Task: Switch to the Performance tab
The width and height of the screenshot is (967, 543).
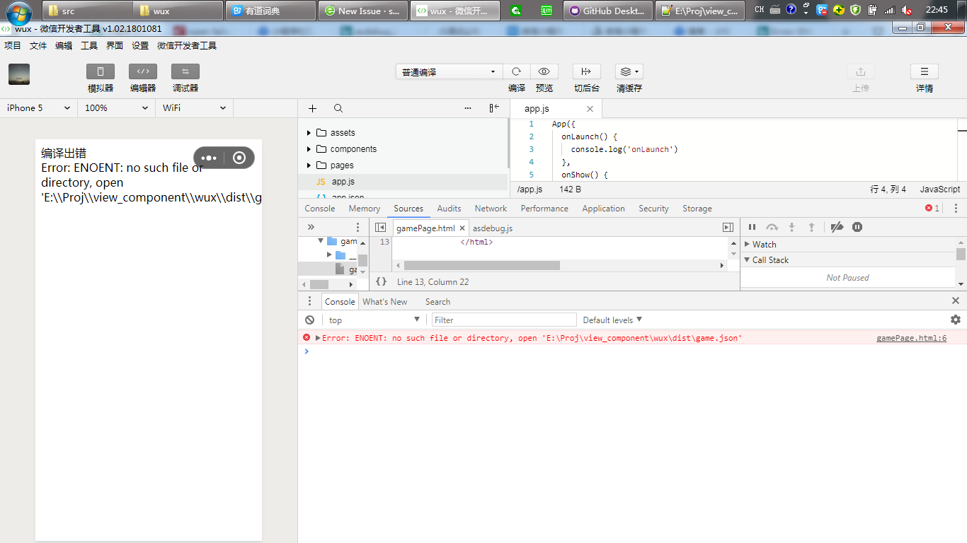Action: [x=544, y=209]
